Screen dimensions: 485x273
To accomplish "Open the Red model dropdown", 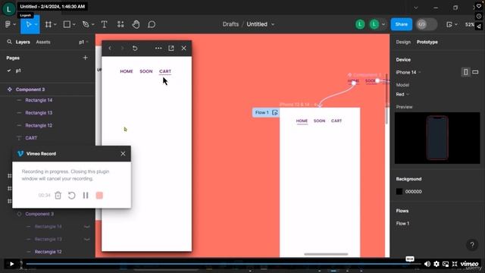I will [x=402, y=94].
